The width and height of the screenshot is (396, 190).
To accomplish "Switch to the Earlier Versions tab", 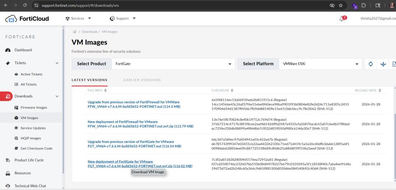I will [x=142, y=80].
